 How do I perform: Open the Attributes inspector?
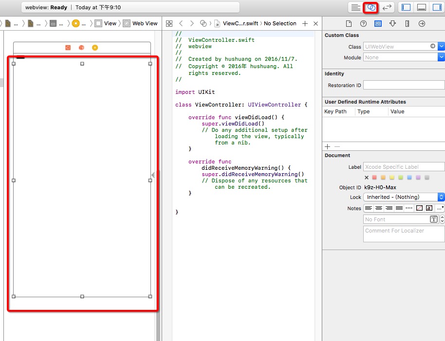(392, 23)
